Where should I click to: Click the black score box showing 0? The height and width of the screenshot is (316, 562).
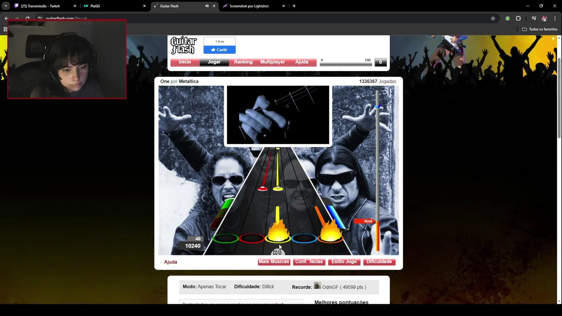click(381, 62)
